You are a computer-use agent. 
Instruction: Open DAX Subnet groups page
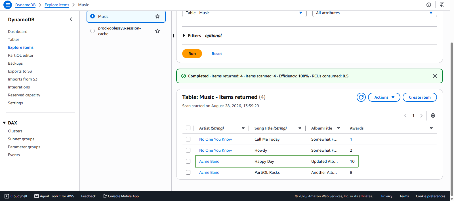21,139
